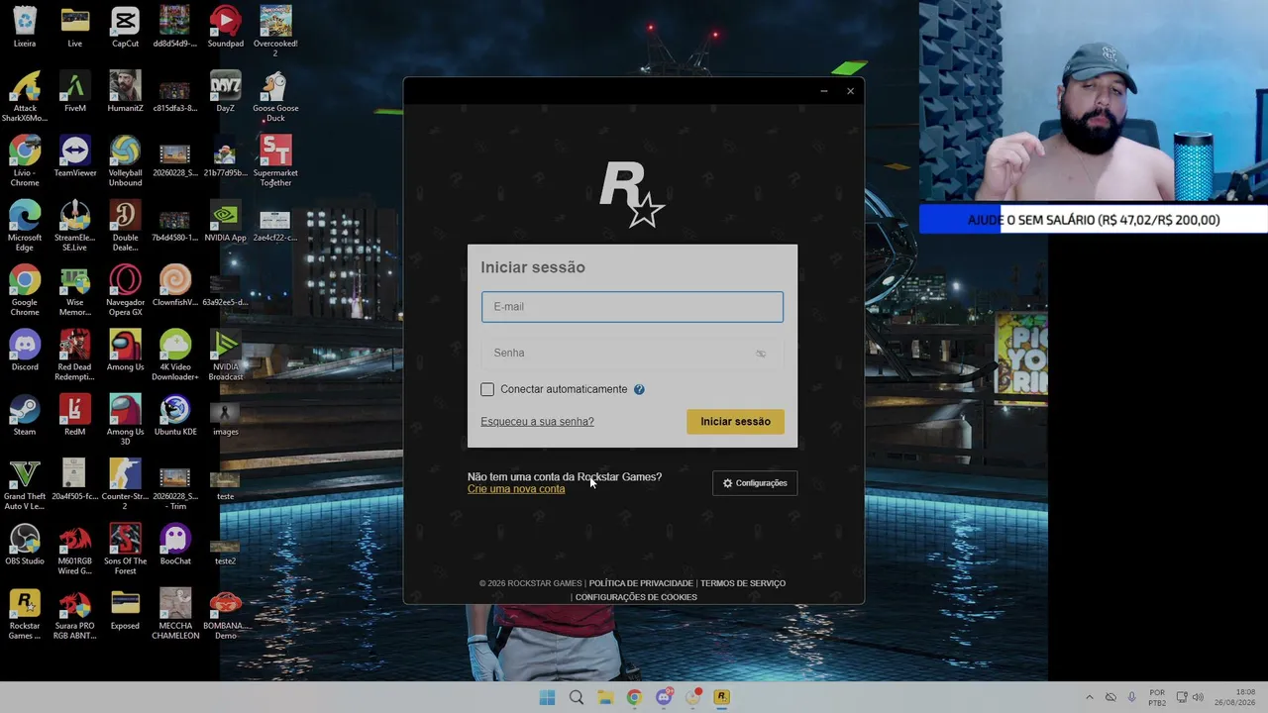Open Configurações launcher settings
The height and width of the screenshot is (713, 1268).
755,483
